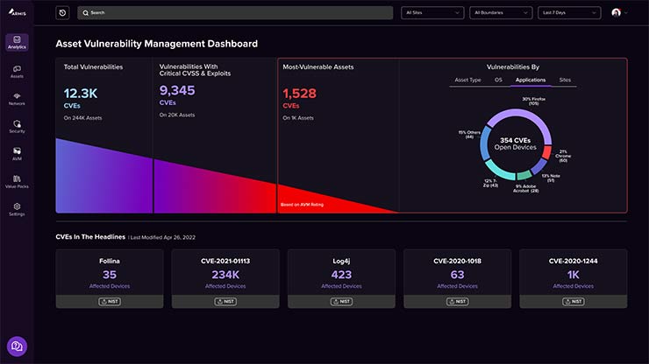
Task: Open Analytics in the sidebar
Action: (x=17, y=44)
